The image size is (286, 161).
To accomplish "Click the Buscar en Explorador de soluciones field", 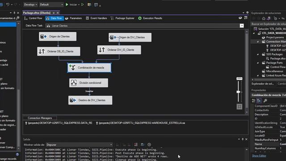I will 268,24.
